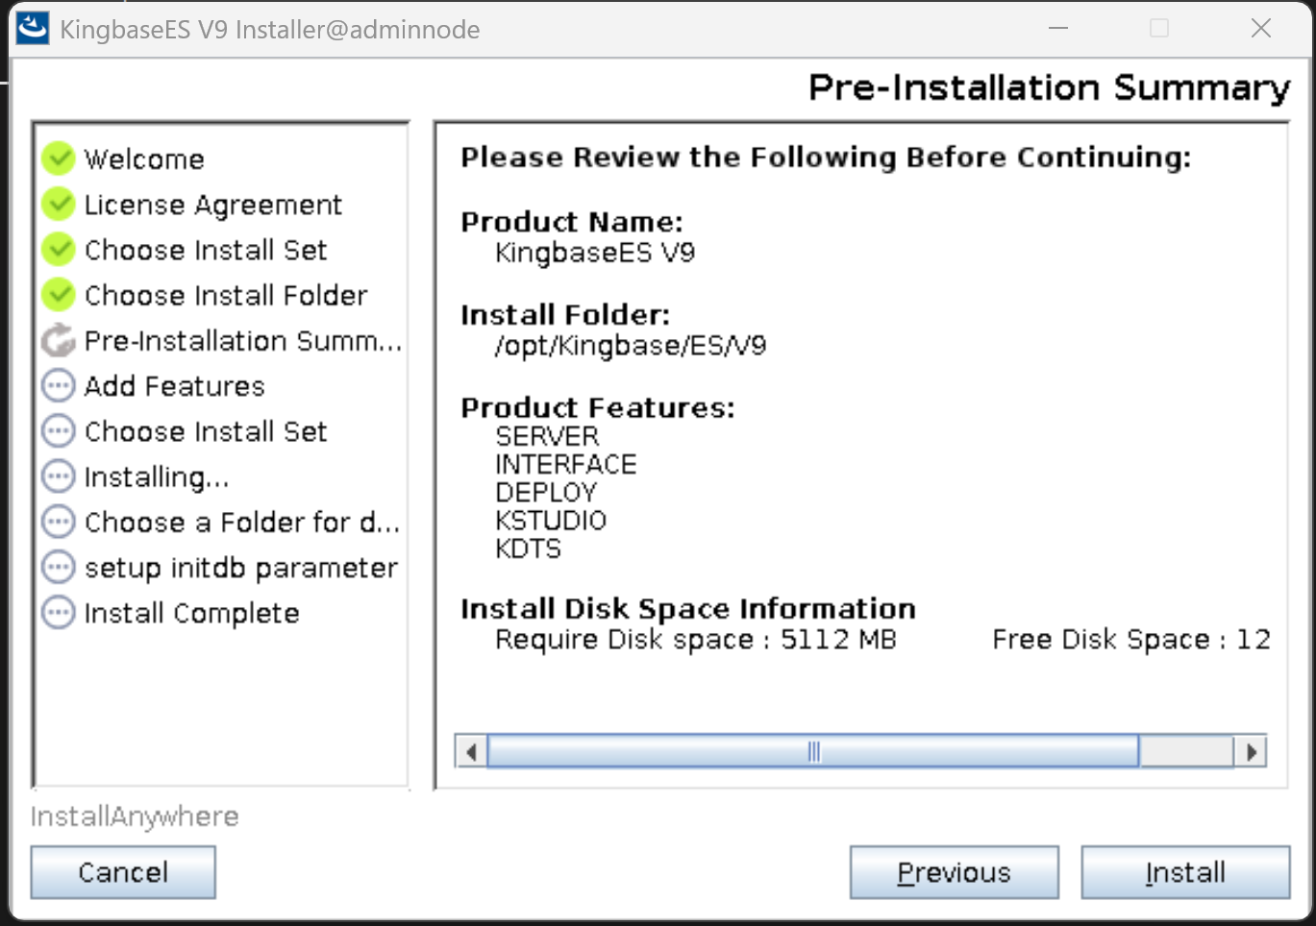
Task: Click the InstallAnywhere label
Action: point(135,816)
